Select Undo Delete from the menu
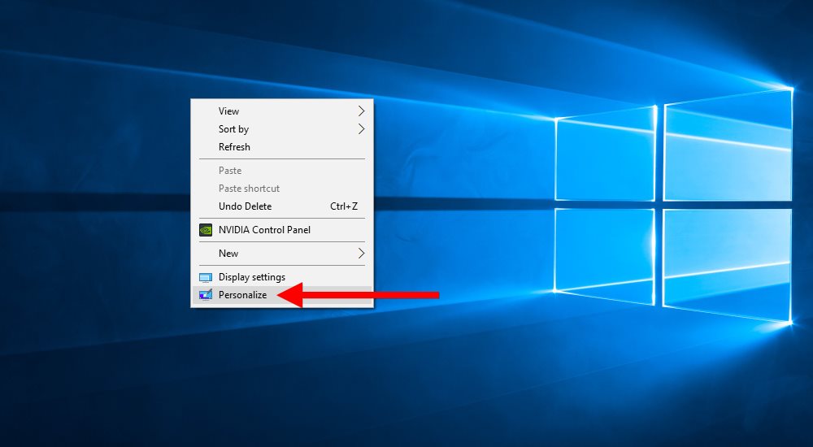This screenshot has height=447, width=813. (245, 206)
